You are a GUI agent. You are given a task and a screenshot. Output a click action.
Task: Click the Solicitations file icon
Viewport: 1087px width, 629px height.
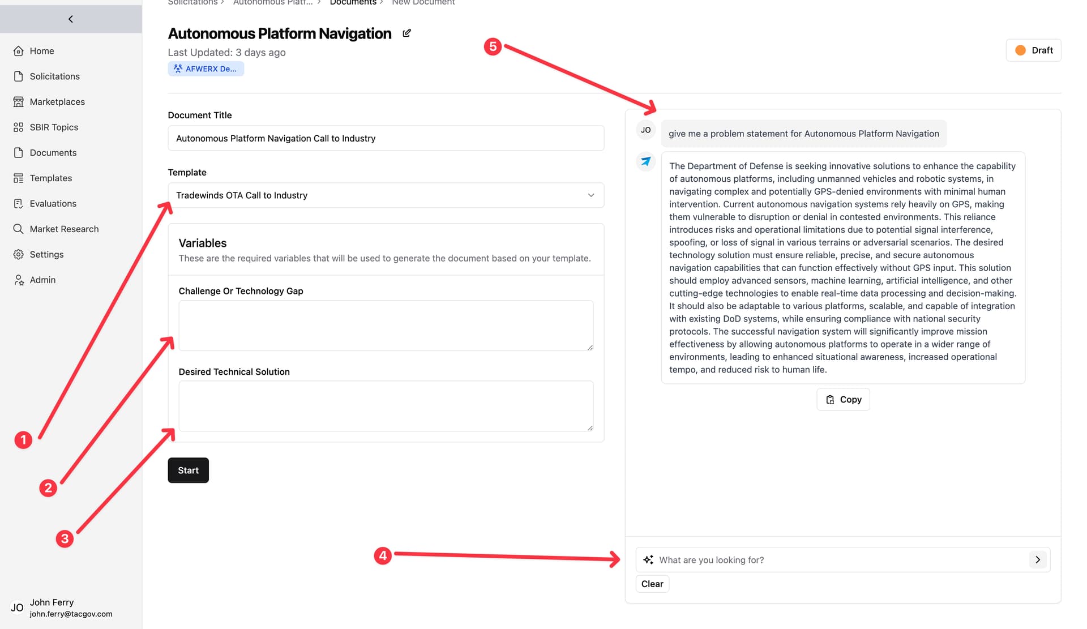point(19,76)
